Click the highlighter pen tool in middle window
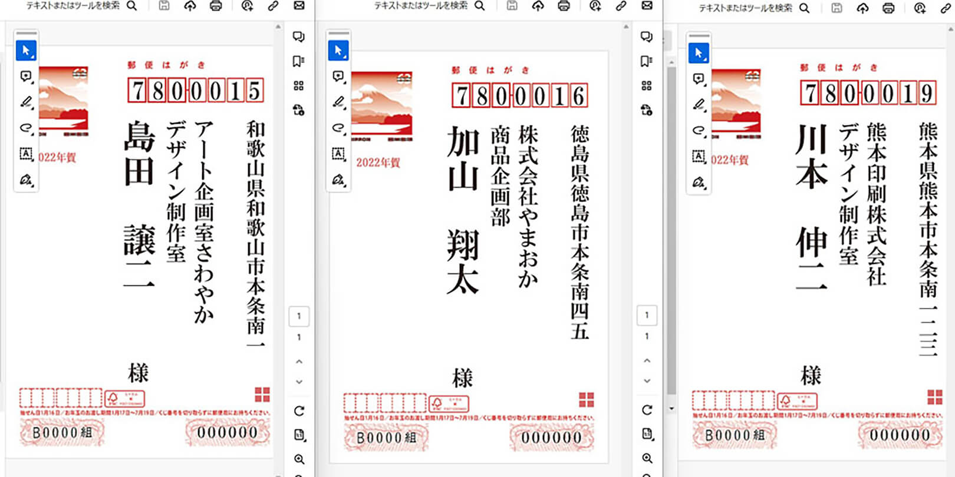 (x=338, y=102)
